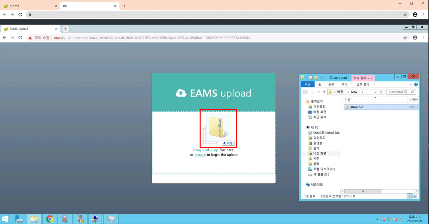Open 새 볼륨 (D:) drive
Viewport: 429px width, 224px height.
(x=318, y=174)
